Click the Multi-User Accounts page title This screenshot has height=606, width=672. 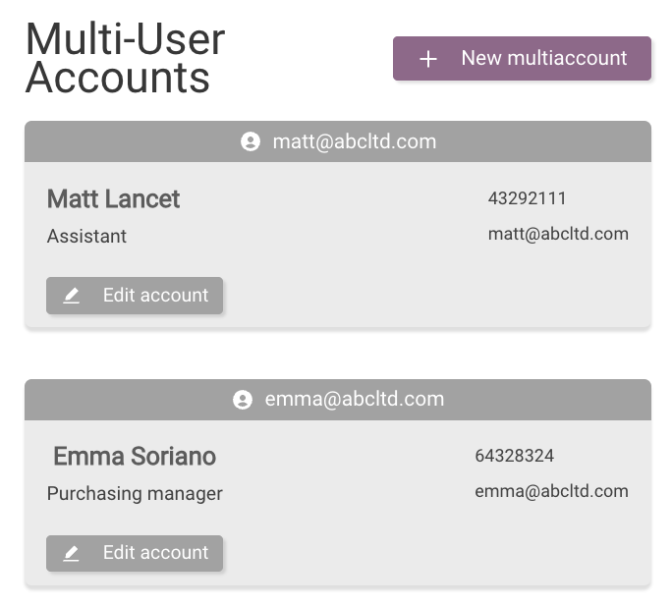coord(125,58)
